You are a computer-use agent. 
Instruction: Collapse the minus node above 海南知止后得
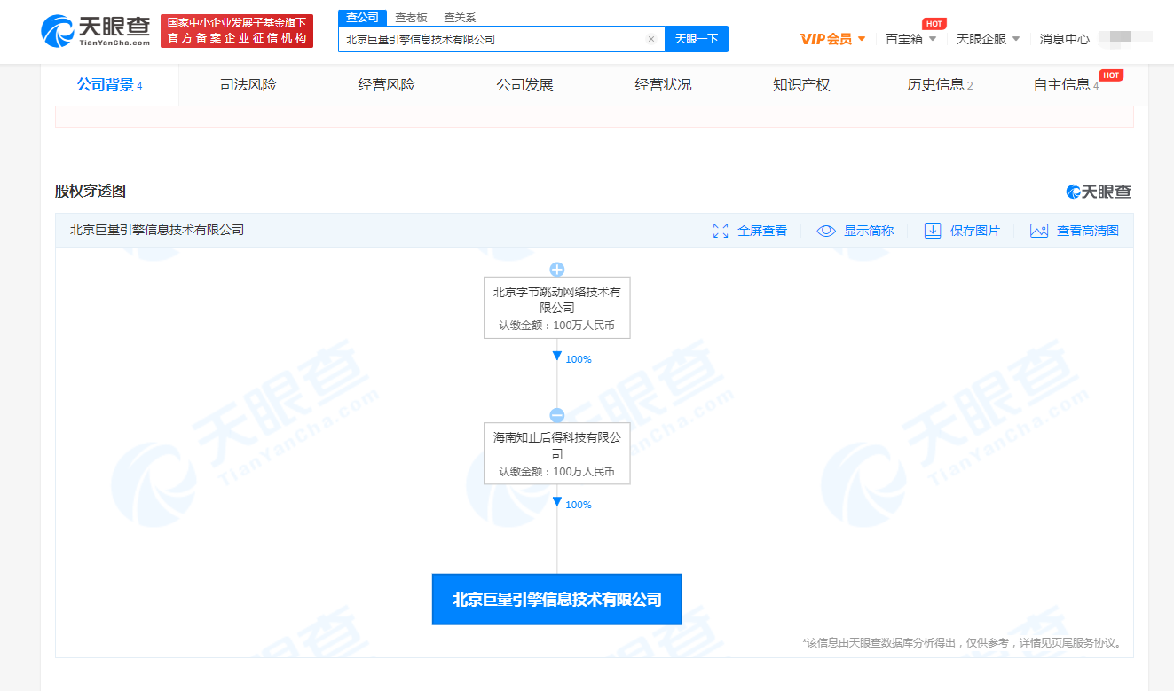point(557,415)
